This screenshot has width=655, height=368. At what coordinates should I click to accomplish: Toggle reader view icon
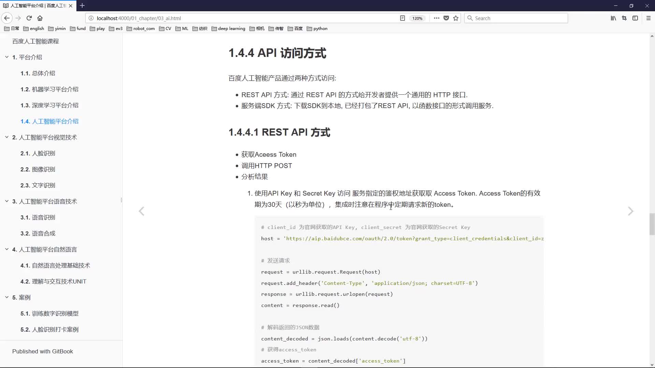click(403, 18)
